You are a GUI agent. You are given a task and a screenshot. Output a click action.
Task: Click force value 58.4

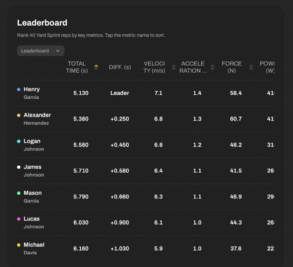pyautogui.click(x=236, y=93)
